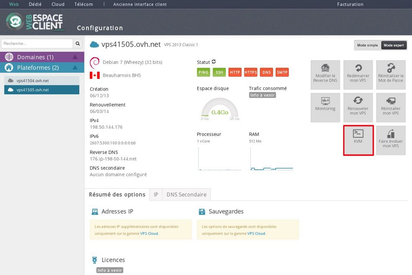This screenshot has height=275, width=412.
Task: Open Faire évoluer mon VPS
Action: [391, 140]
